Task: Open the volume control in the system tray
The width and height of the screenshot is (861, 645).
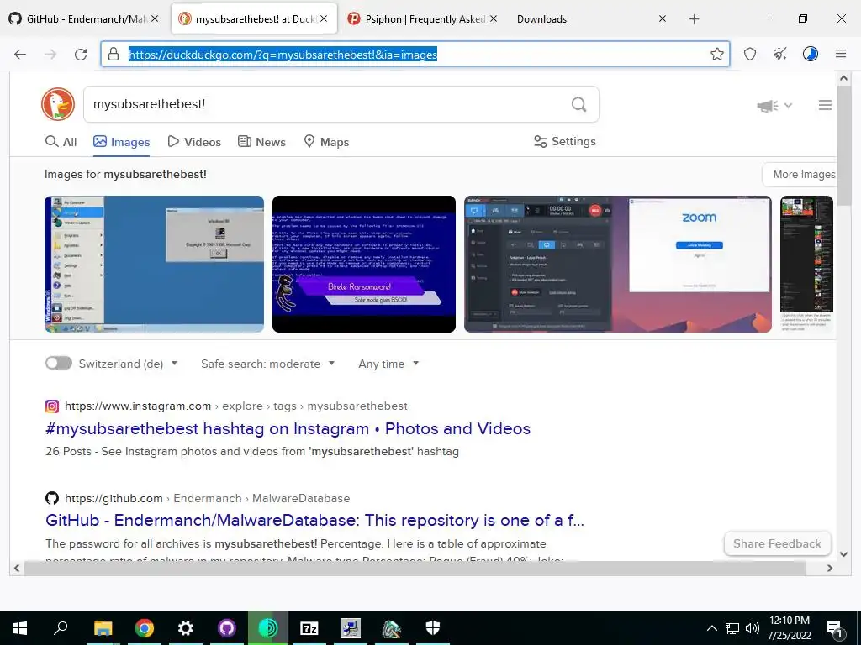Action: (x=753, y=628)
